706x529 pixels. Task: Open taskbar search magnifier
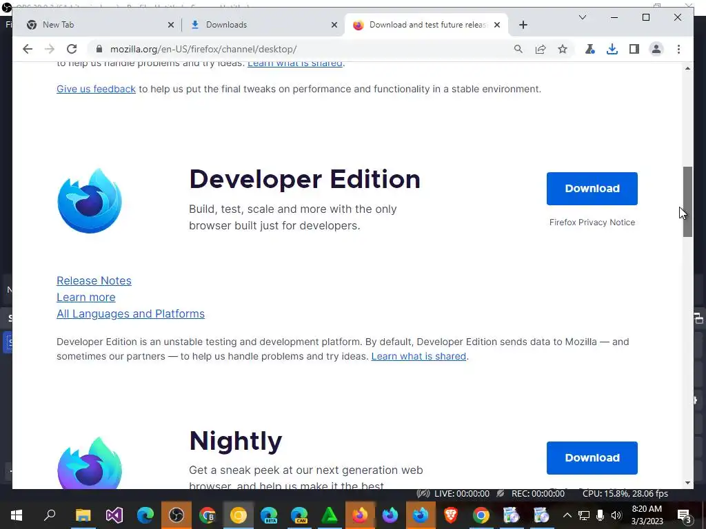tap(50, 515)
